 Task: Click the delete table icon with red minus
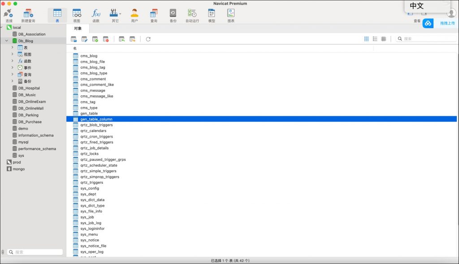pos(106,39)
